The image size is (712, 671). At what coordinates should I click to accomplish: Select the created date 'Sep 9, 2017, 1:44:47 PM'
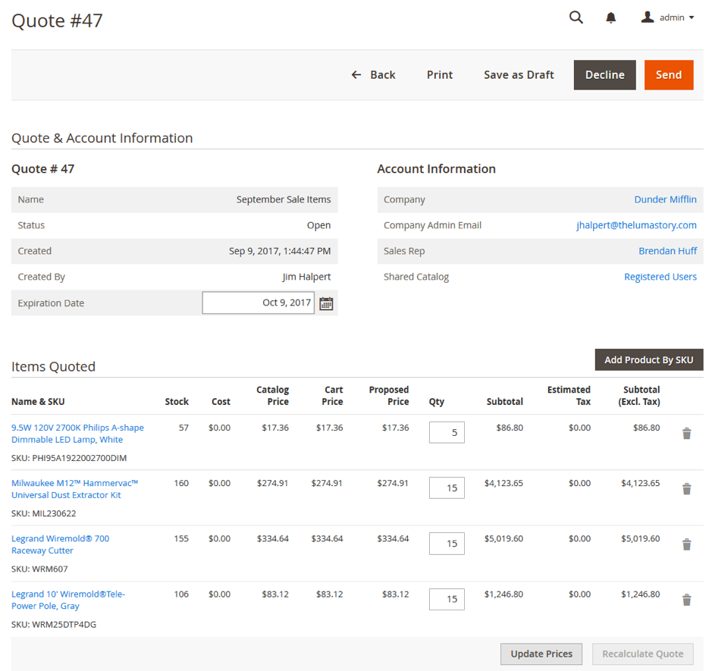pos(280,251)
